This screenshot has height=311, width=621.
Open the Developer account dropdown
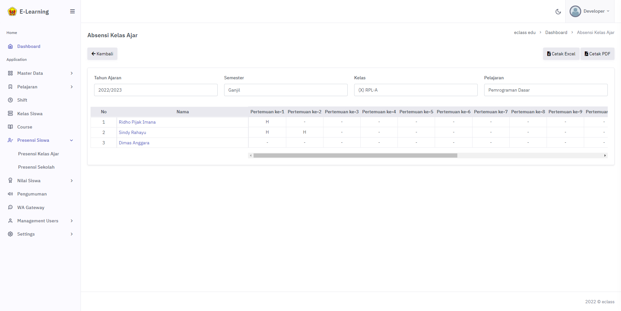point(596,11)
